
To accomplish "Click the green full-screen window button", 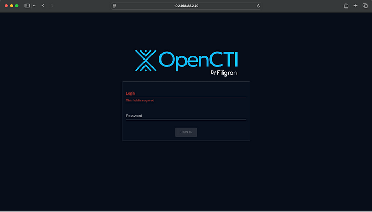I will point(16,6).
